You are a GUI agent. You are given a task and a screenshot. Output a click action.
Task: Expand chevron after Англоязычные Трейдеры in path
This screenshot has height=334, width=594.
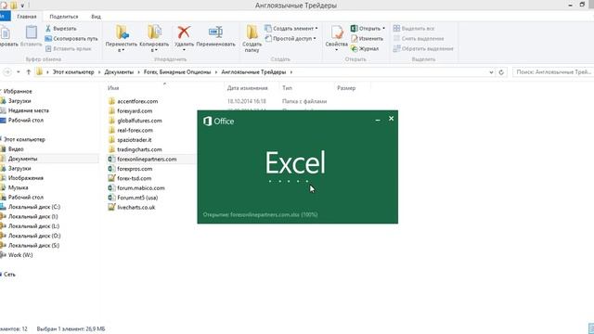point(291,72)
